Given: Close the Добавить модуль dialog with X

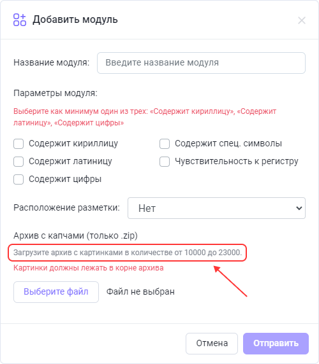Looking at the screenshot, I should pos(302,20).
